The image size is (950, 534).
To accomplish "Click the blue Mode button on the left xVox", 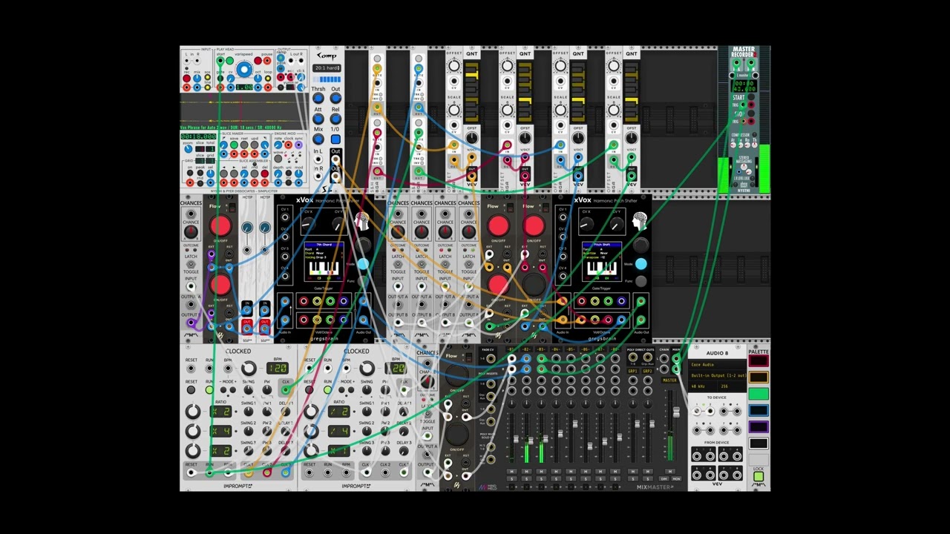I will pyautogui.click(x=363, y=264).
